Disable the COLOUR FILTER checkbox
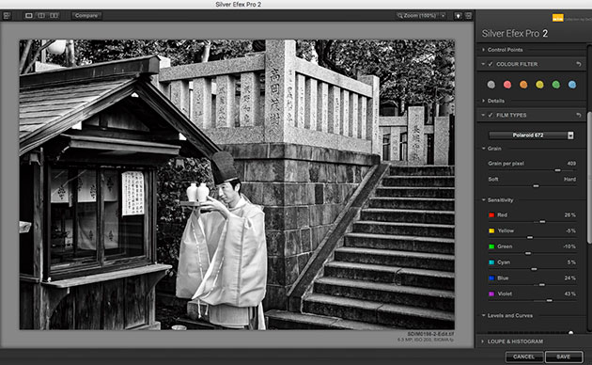This screenshot has width=592, height=365. [x=491, y=64]
